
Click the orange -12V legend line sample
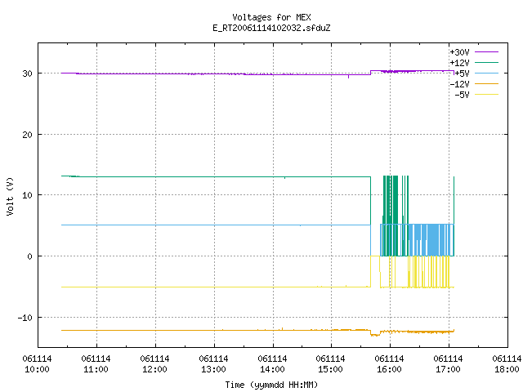pos(486,83)
